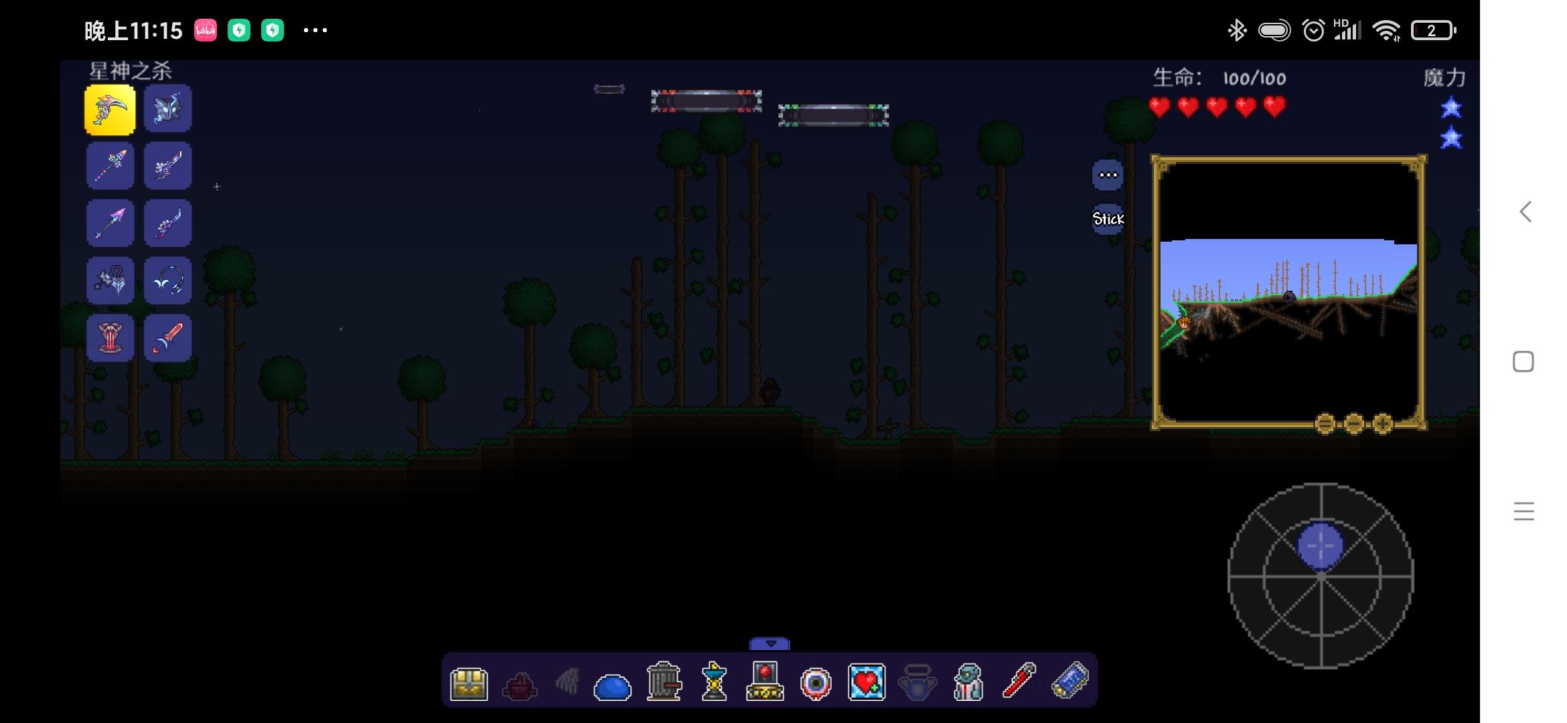Select the purple spear with pink tip
The image size is (1567, 723).
(x=110, y=224)
